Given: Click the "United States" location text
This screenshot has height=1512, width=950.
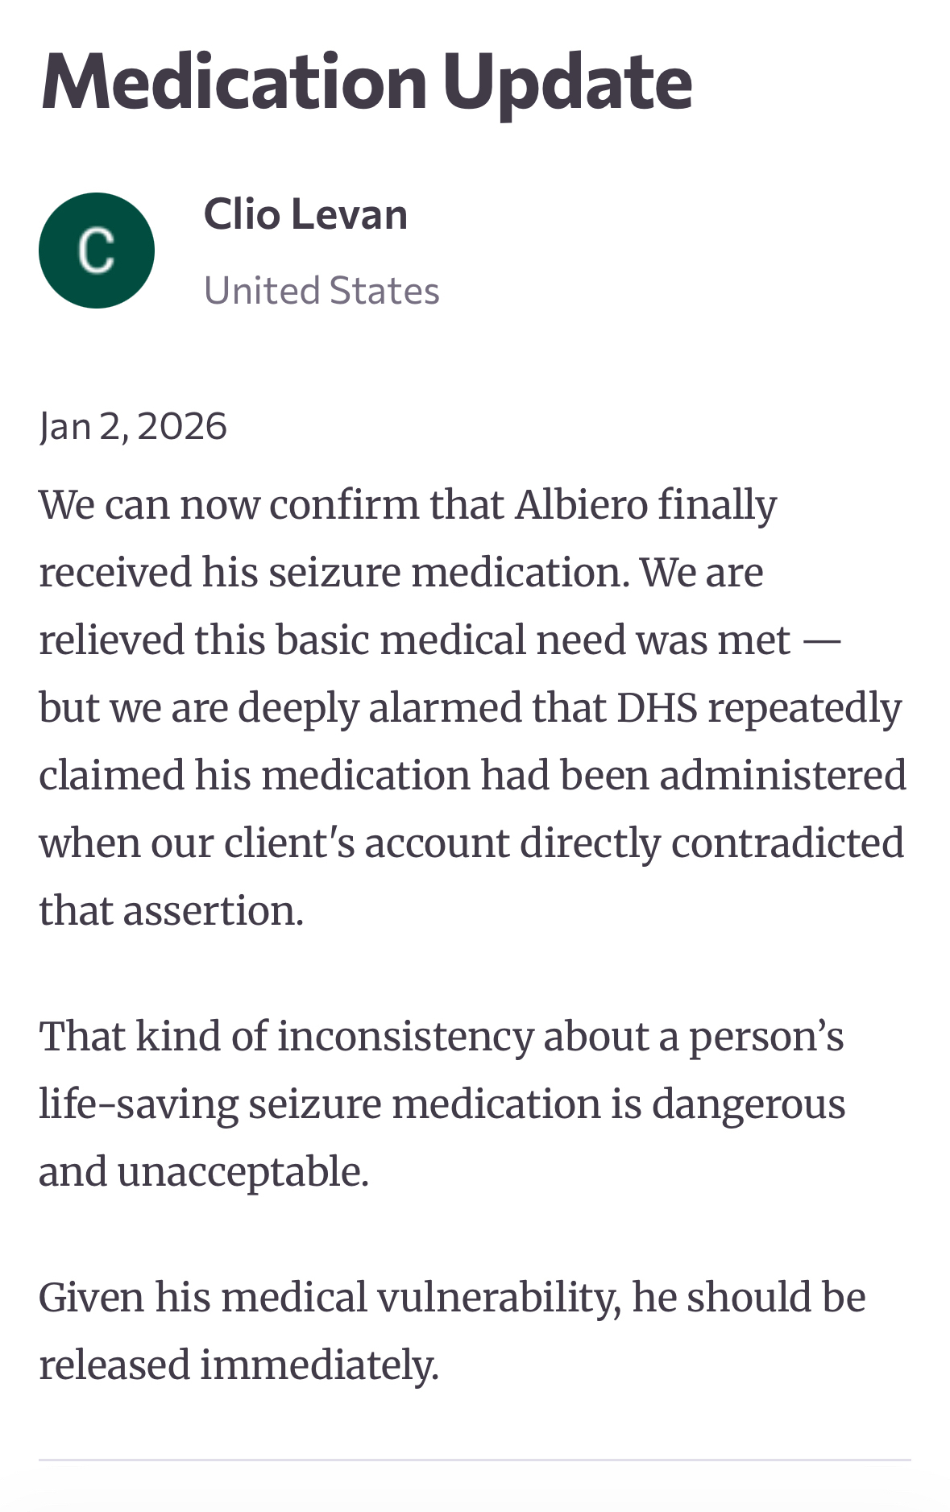Looking at the screenshot, I should click(322, 291).
